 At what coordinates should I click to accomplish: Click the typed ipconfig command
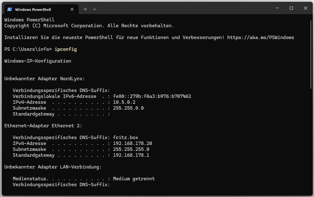(66, 49)
